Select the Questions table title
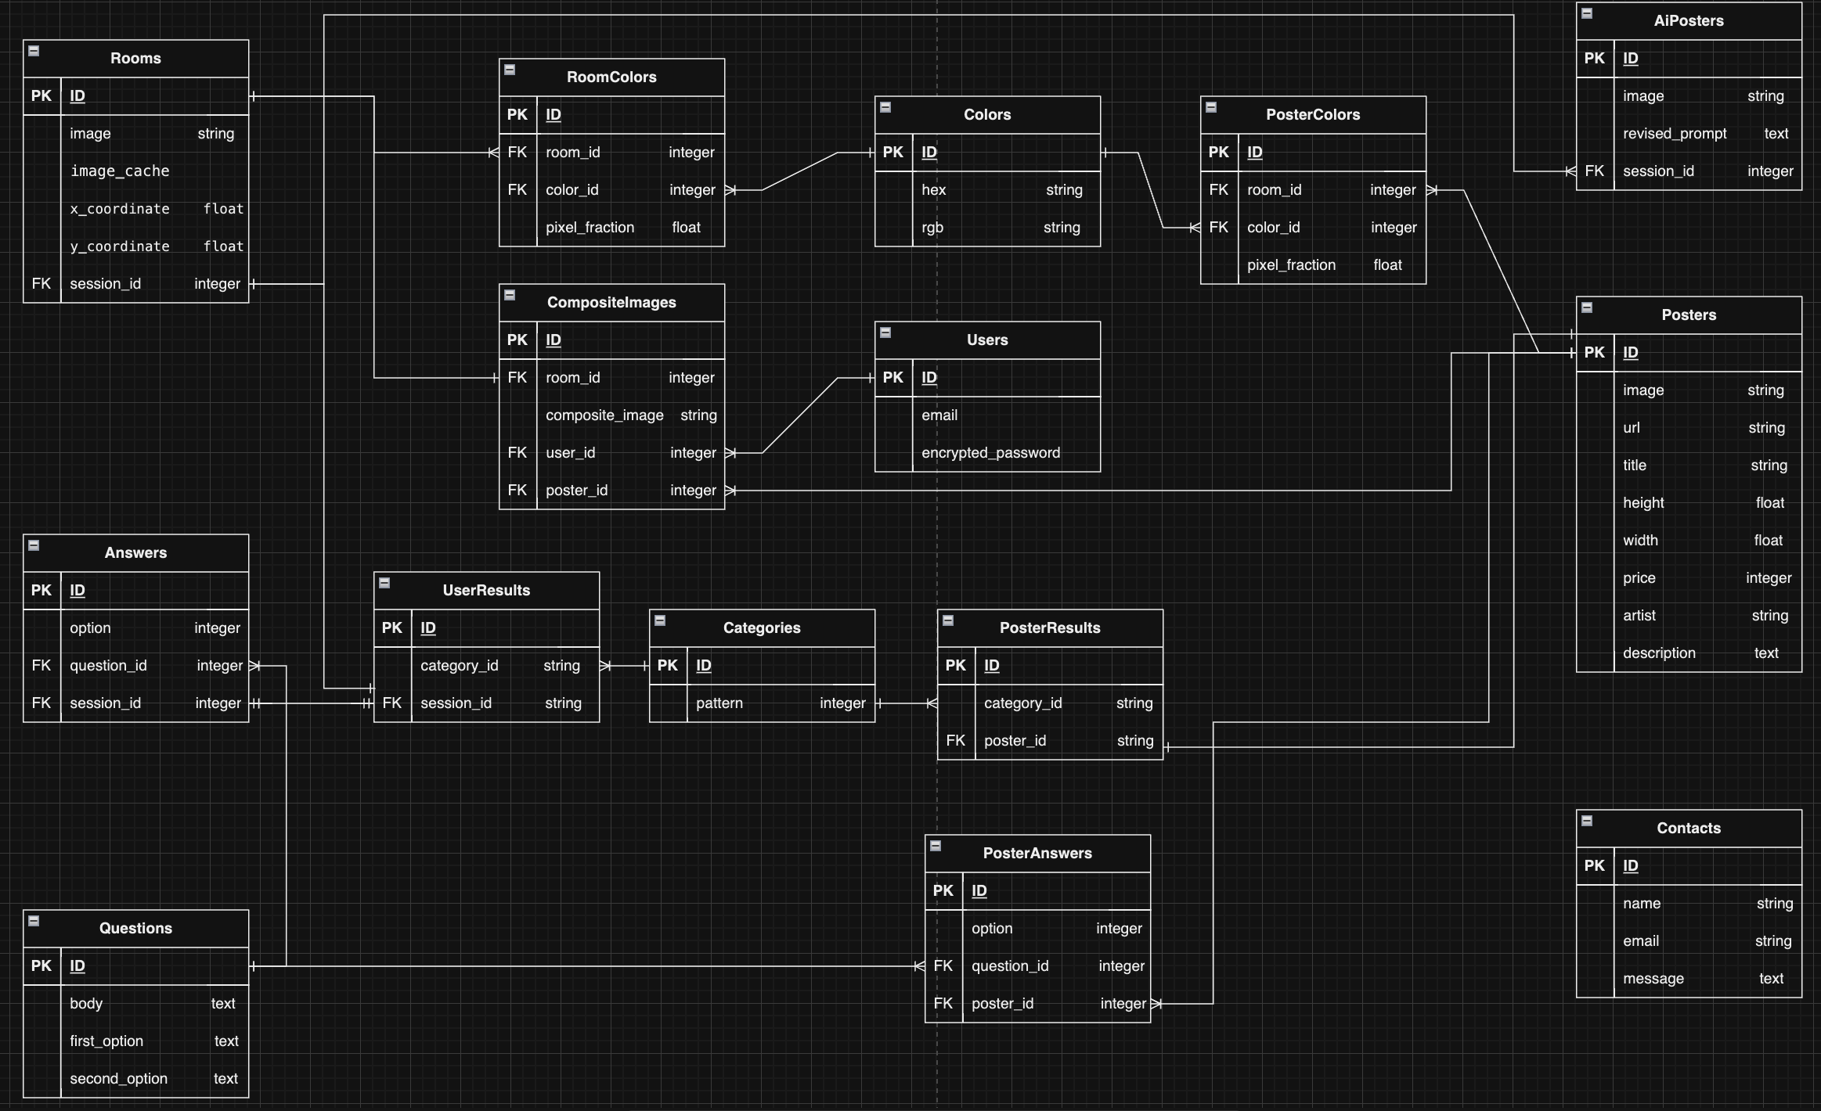 tap(135, 929)
